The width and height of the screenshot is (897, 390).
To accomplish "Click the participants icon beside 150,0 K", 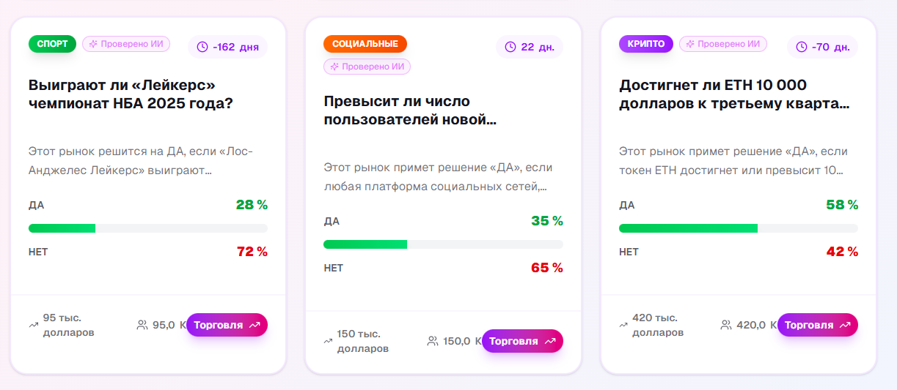I will click(433, 341).
